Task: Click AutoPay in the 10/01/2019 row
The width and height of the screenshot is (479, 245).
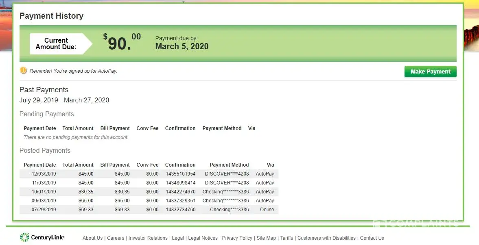Action: tap(265, 192)
